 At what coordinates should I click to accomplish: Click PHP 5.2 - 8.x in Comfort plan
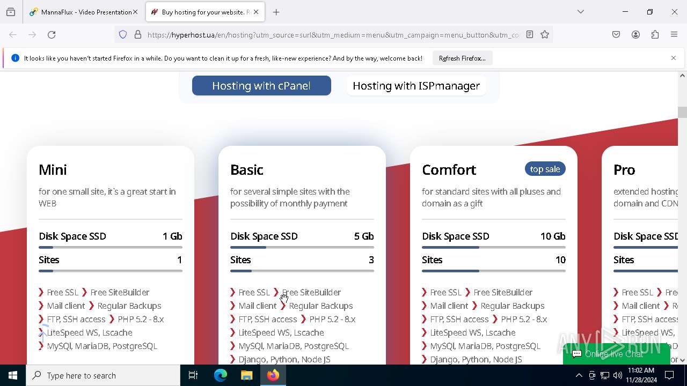pos(524,319)
